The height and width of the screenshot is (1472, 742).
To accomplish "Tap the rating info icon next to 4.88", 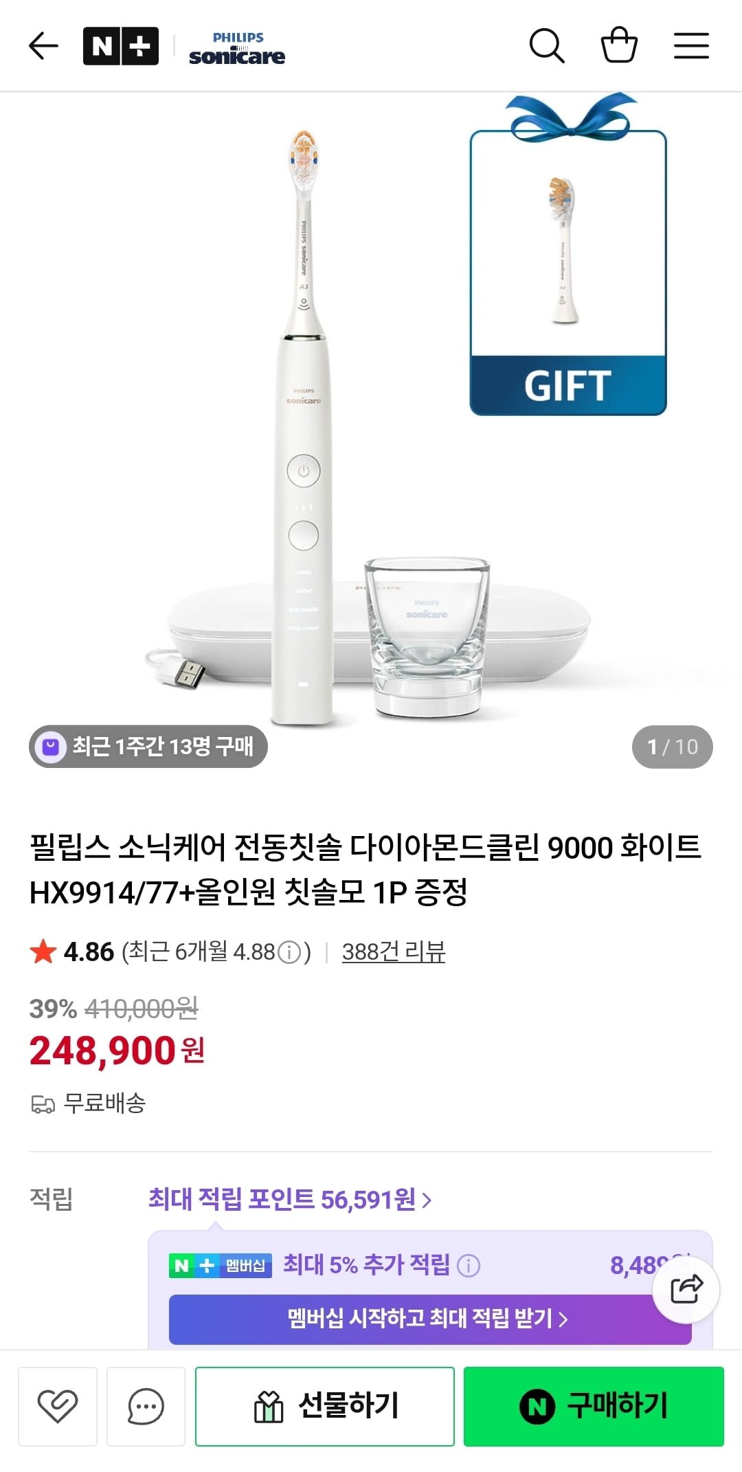I will click(x=289, y=952).
